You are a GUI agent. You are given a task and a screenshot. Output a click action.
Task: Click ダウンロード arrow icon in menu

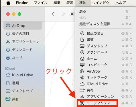click(x=82, y=52)
